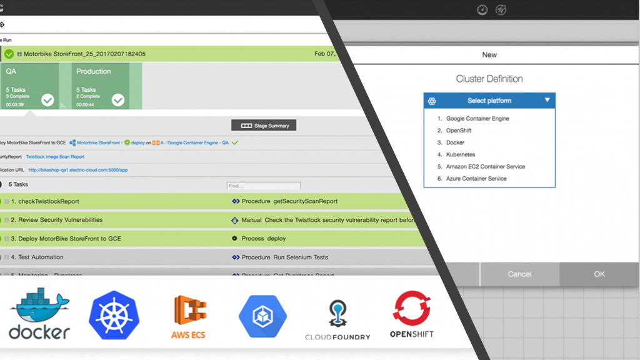The width and height of the screenshot is (640, 360).
Task: Open the gauge icon in top bar
Action: point(482,10)
